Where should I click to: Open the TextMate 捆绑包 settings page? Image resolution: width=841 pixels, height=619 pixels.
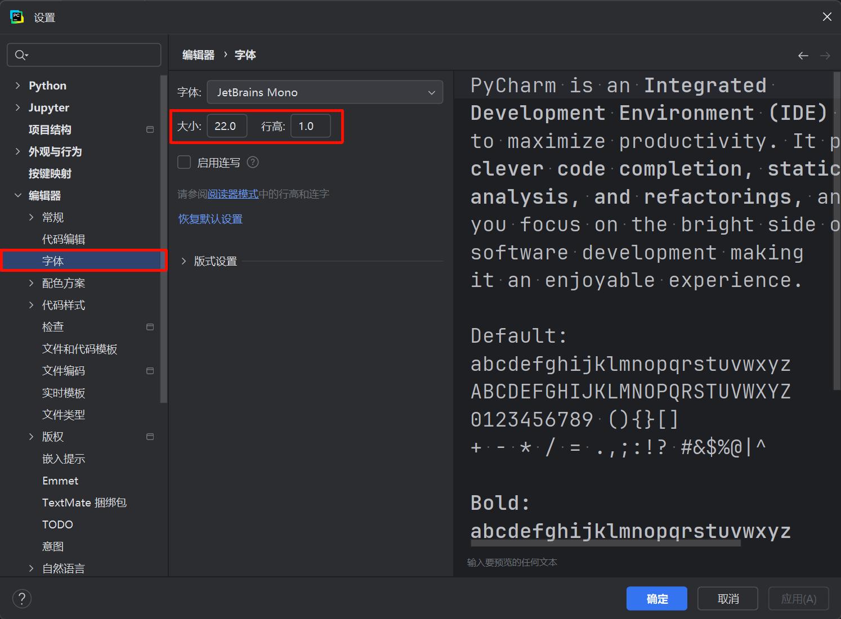84,503
